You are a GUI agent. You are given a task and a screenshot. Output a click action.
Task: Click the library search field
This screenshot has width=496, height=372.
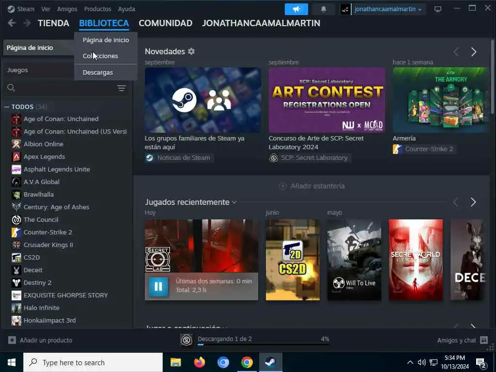(x=66, y=88)
